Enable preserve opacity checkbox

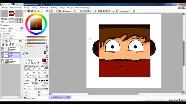(x=1, y=34)
